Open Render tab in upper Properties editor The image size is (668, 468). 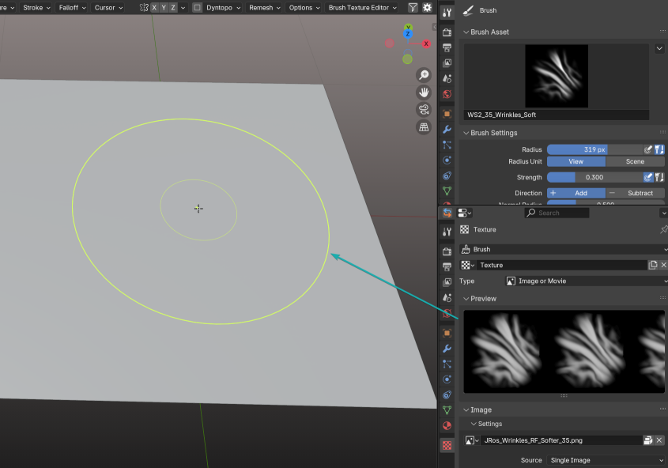(447, 32)
